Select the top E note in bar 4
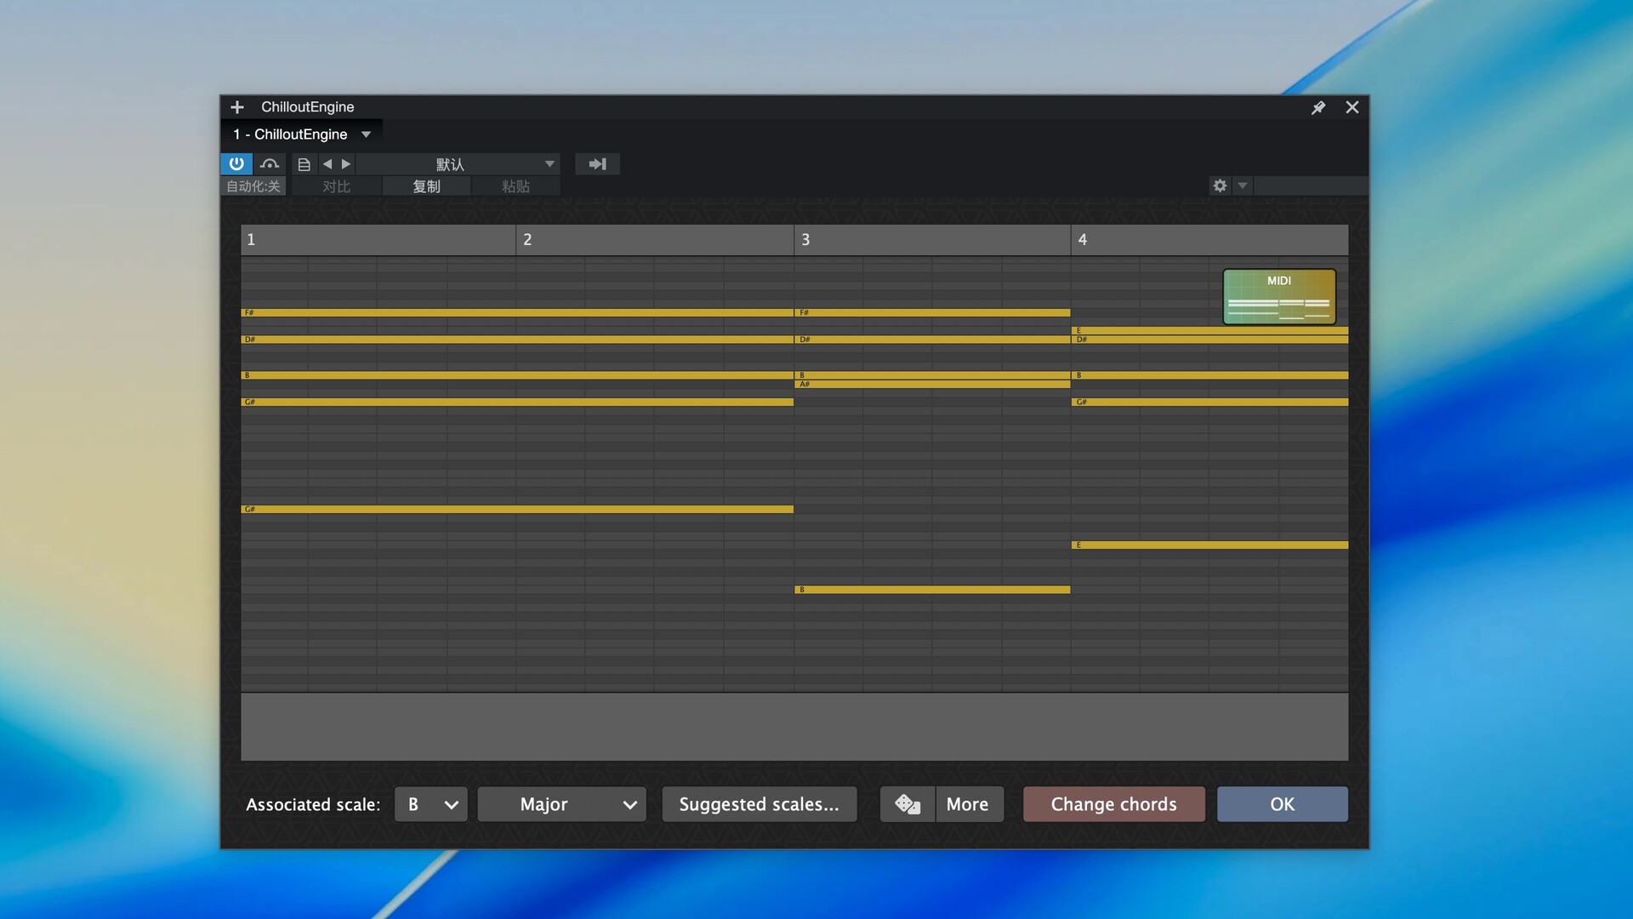 tap(1209, 330)
